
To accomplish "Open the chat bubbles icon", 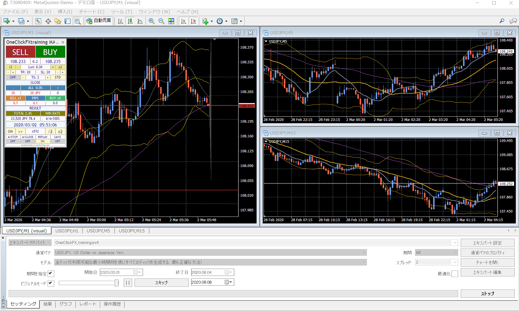I will click(513, 21).
